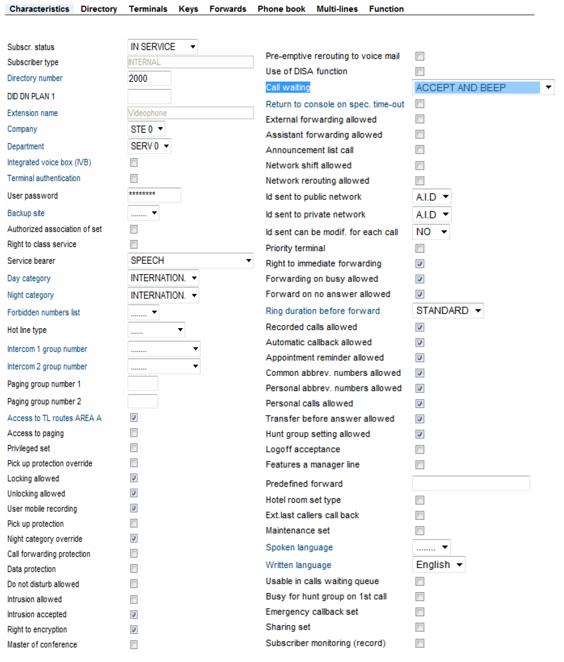The width and height of the screenshot is (564, 662).
Task: Open the Written language dropdown
Action: 439,565
